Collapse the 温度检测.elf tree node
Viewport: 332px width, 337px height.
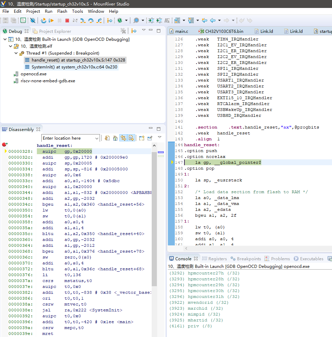[11, 46]
